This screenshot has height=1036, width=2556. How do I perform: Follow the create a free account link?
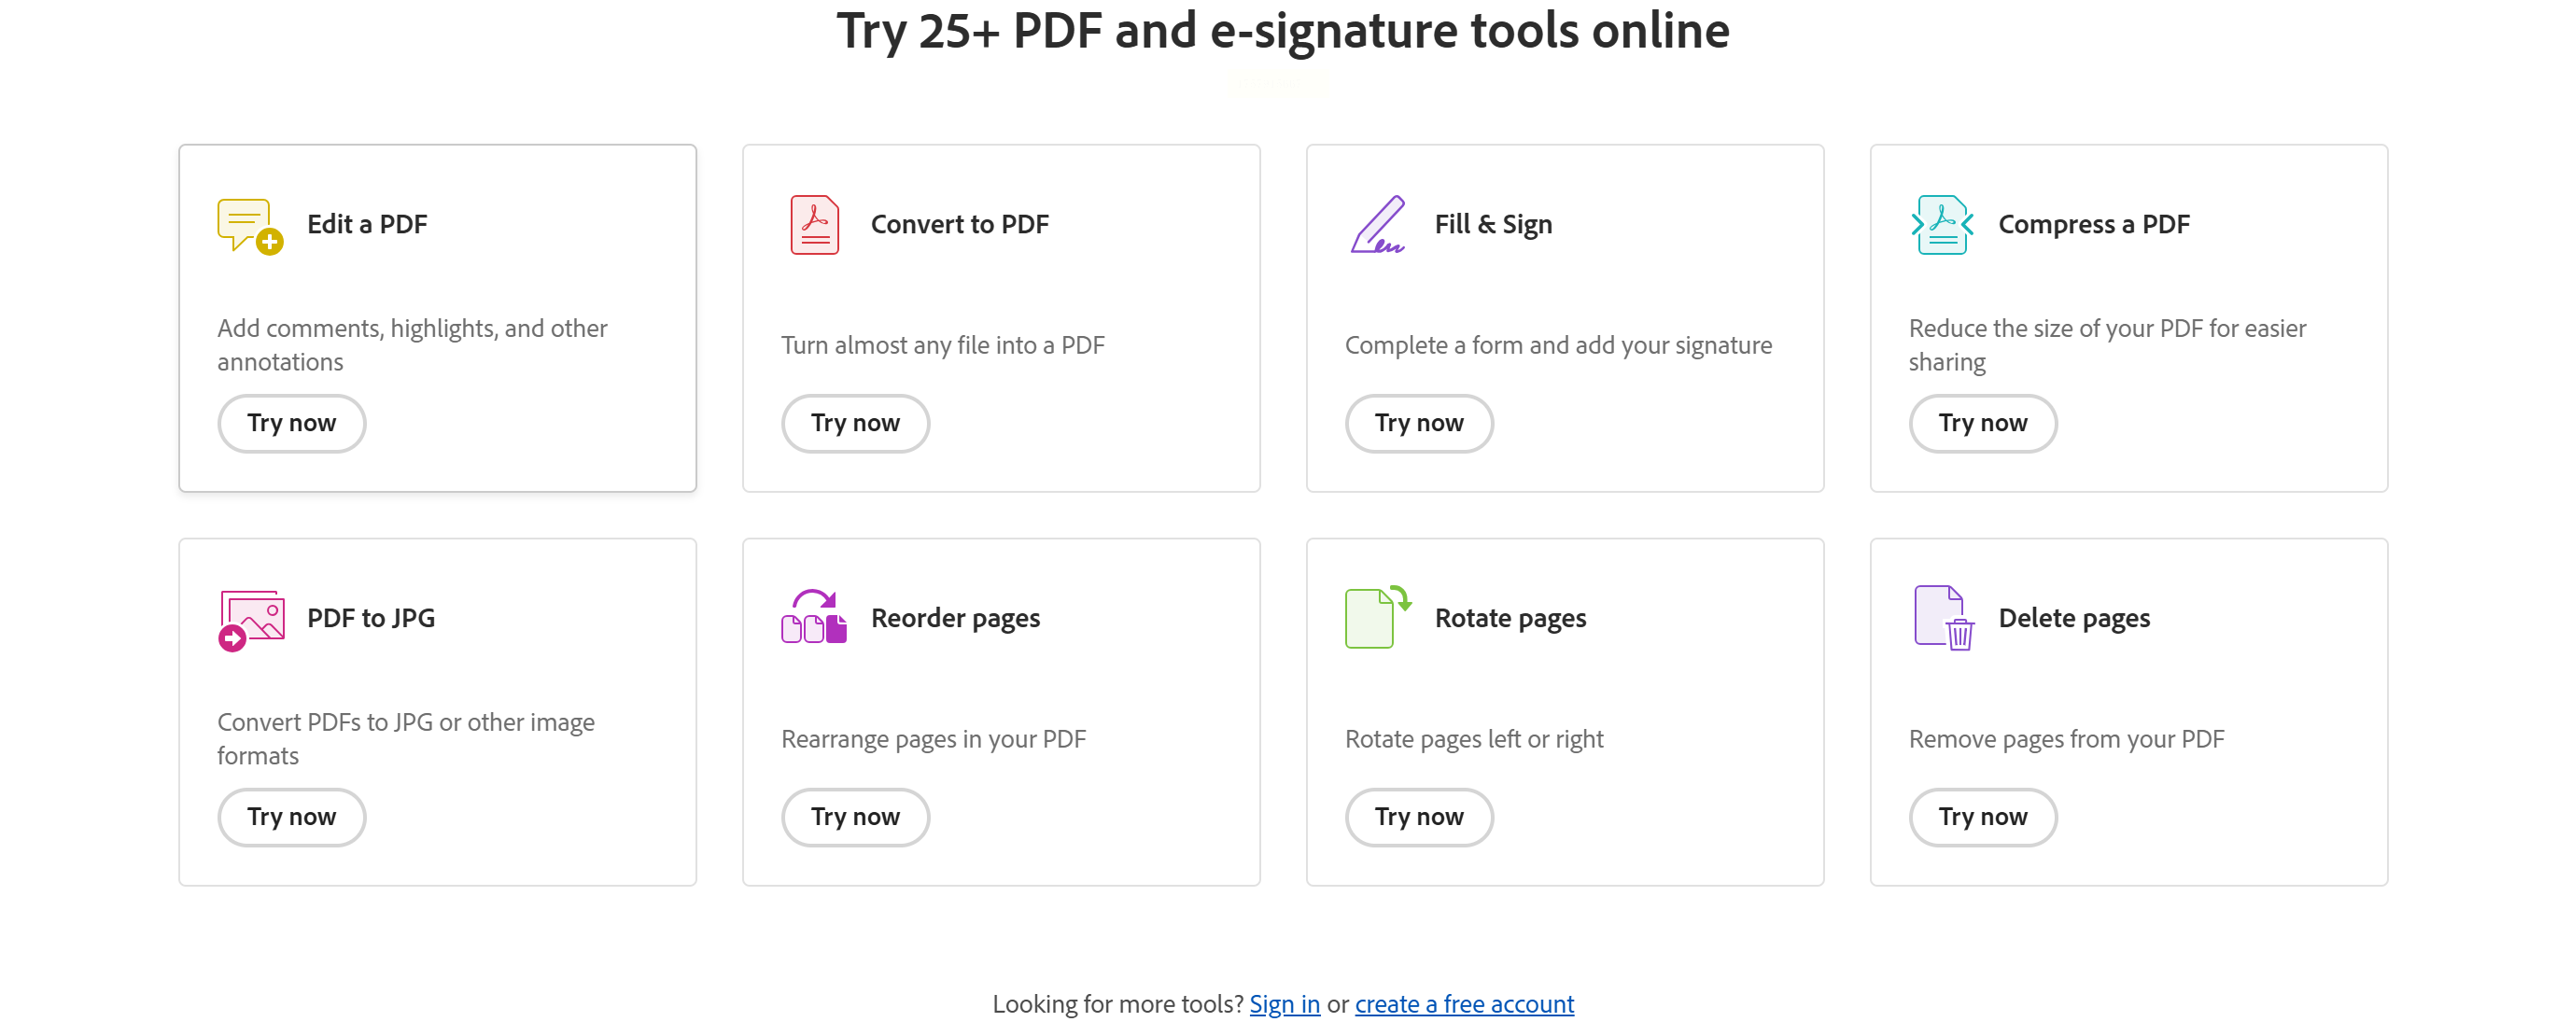[x=1465, y=1004]
